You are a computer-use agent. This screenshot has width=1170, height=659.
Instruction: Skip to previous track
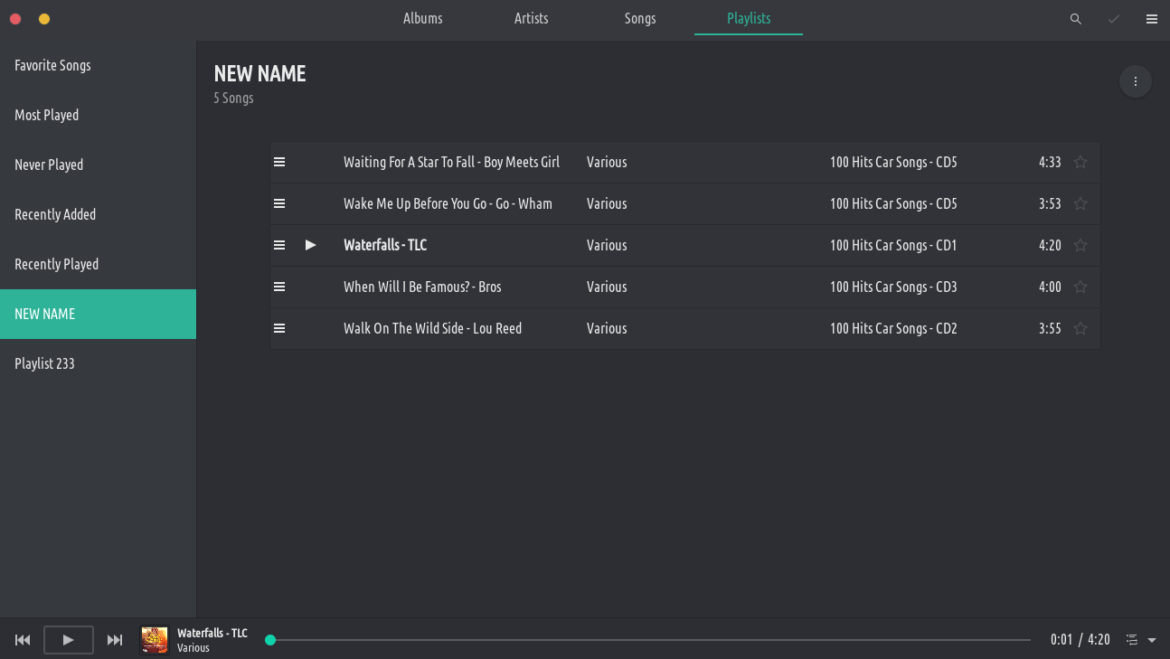click(x=23, y=640)
